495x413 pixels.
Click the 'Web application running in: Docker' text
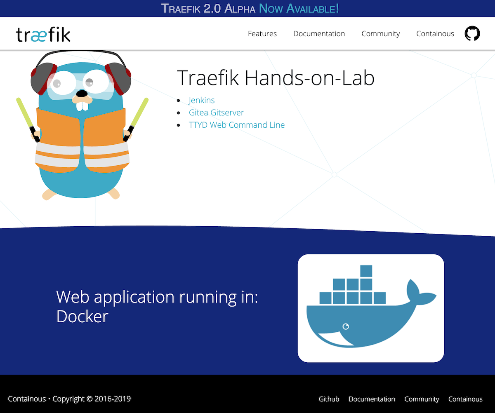pyautogui.click(x=157, y=306)
